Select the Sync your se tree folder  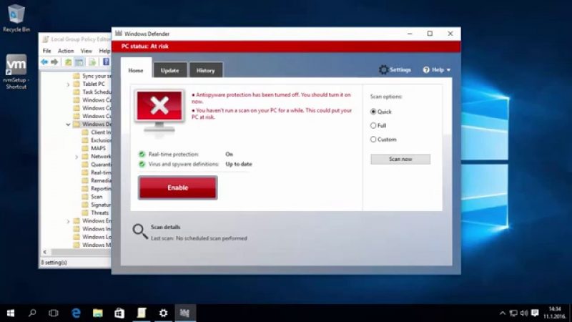[92, 76]
